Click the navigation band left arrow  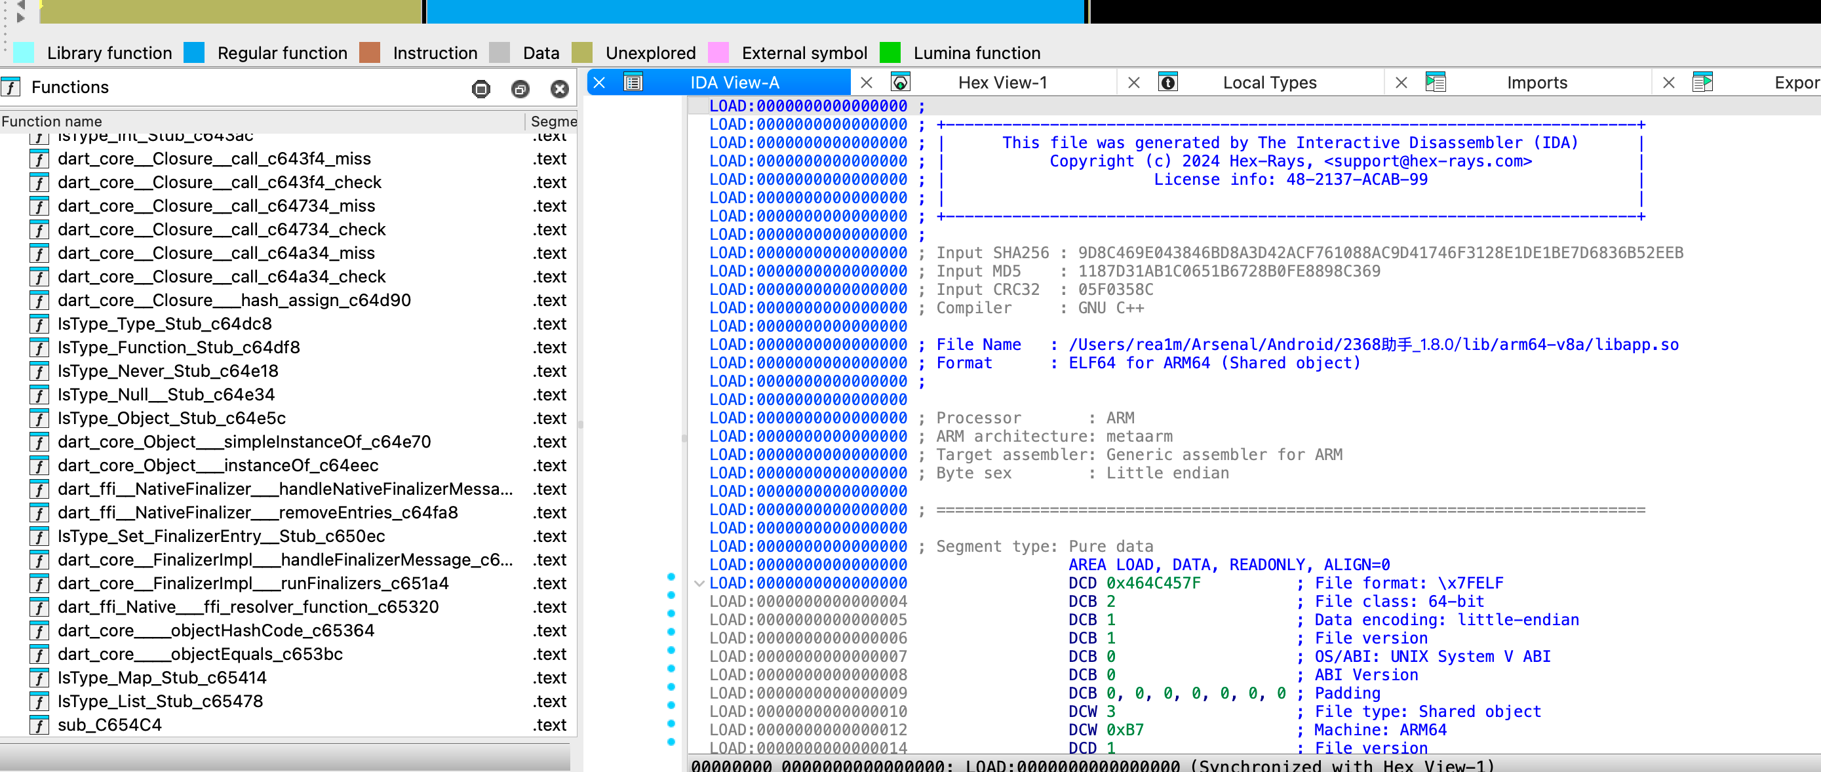[20, 4]
